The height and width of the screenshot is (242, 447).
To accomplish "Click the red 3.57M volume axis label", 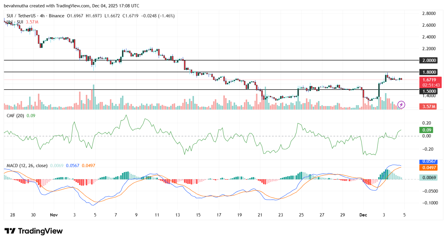I will tap(429, 107).
